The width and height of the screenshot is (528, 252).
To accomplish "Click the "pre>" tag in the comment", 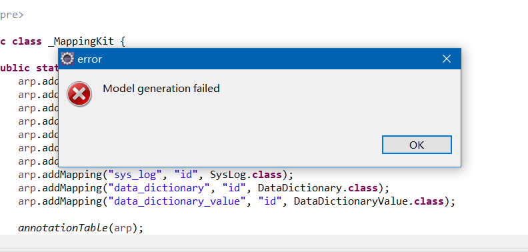I will tap(12, 15).
